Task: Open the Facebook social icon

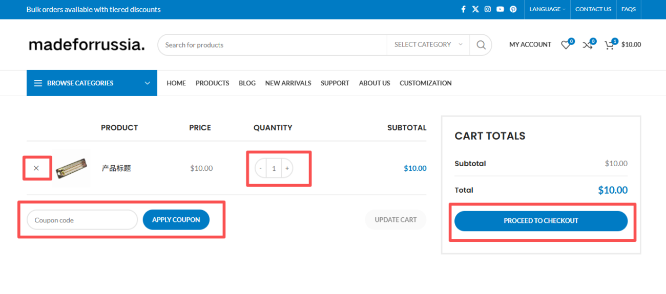Action: point(463,9)
